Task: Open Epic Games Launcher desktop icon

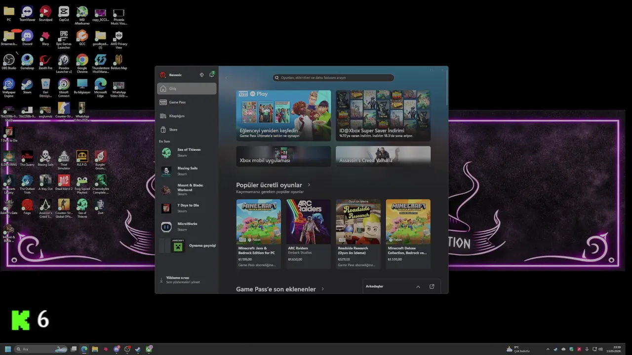Action: [64, 40]
